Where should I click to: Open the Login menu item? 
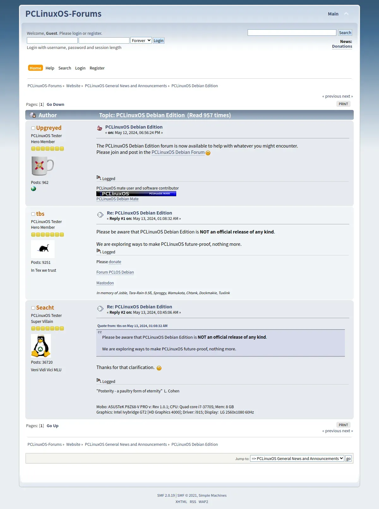[x=80, y=68]
